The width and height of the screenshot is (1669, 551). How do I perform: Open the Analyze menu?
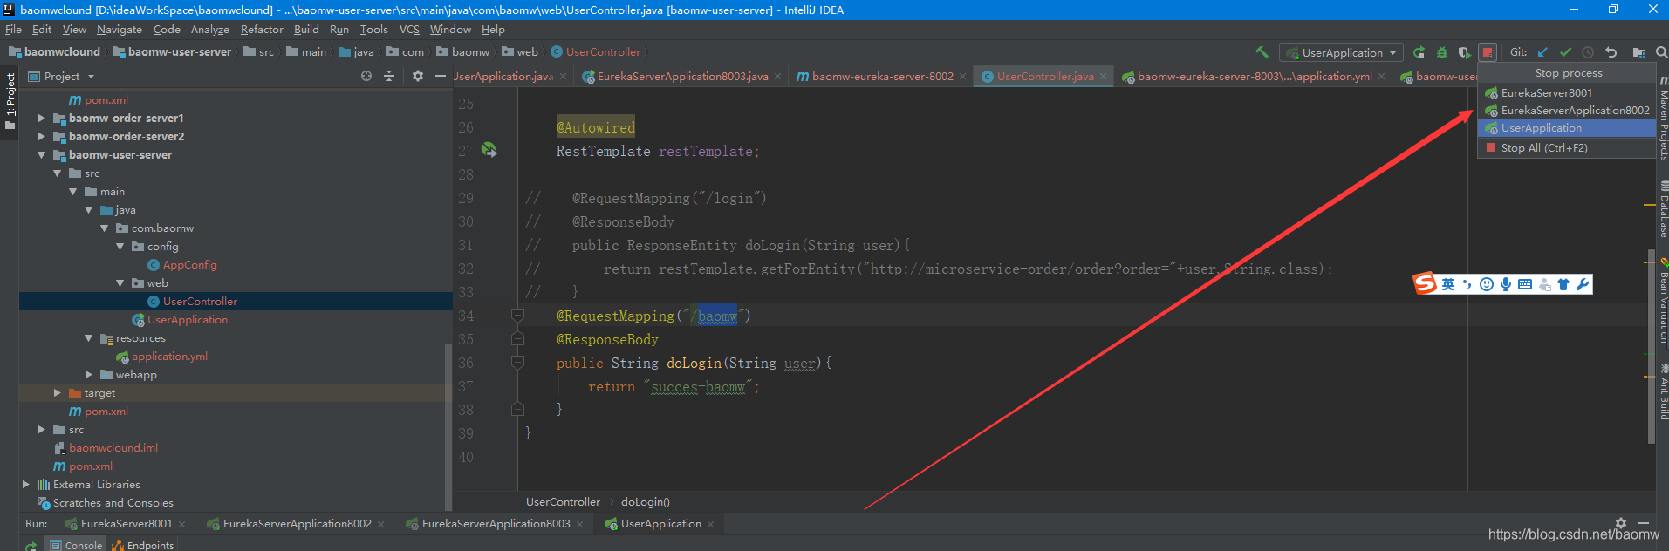click(210, 30)
